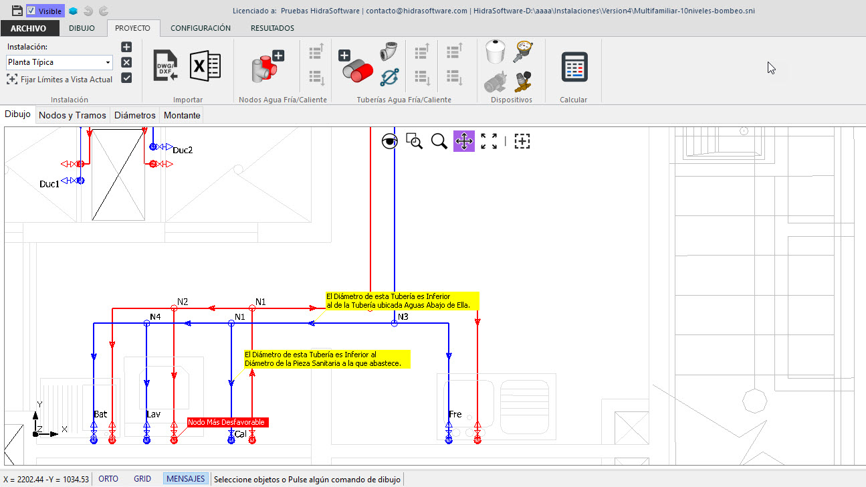Disable the MENSAJES status toggle

click(x=185, y=479)
